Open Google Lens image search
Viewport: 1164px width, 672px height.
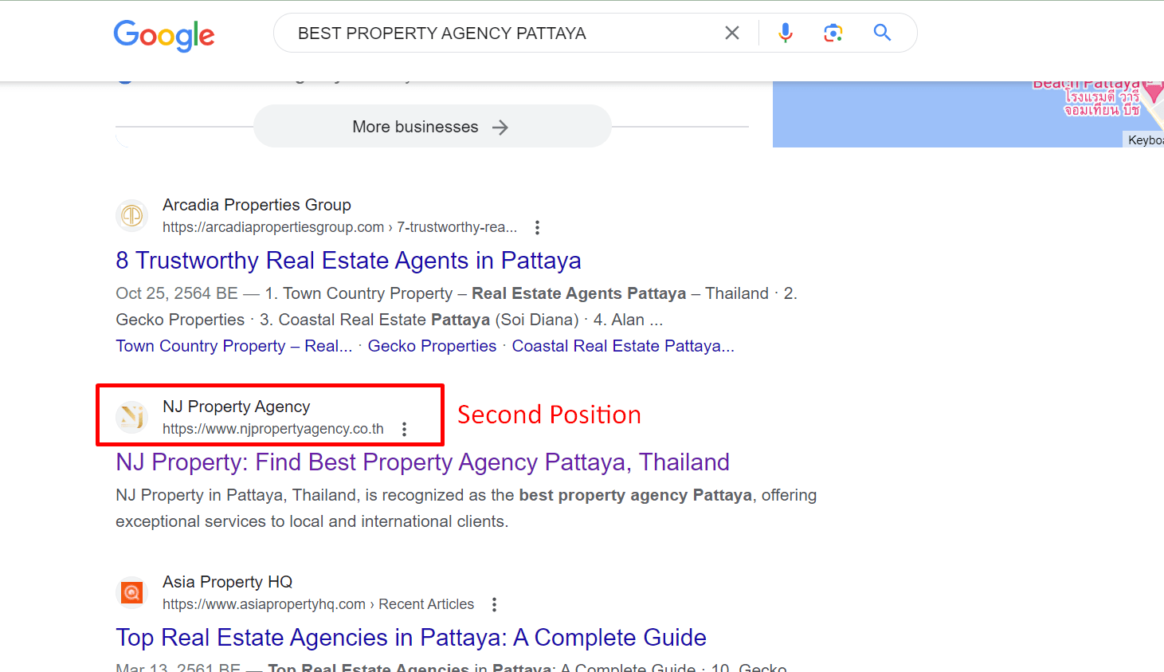click(x=833, y=33)
